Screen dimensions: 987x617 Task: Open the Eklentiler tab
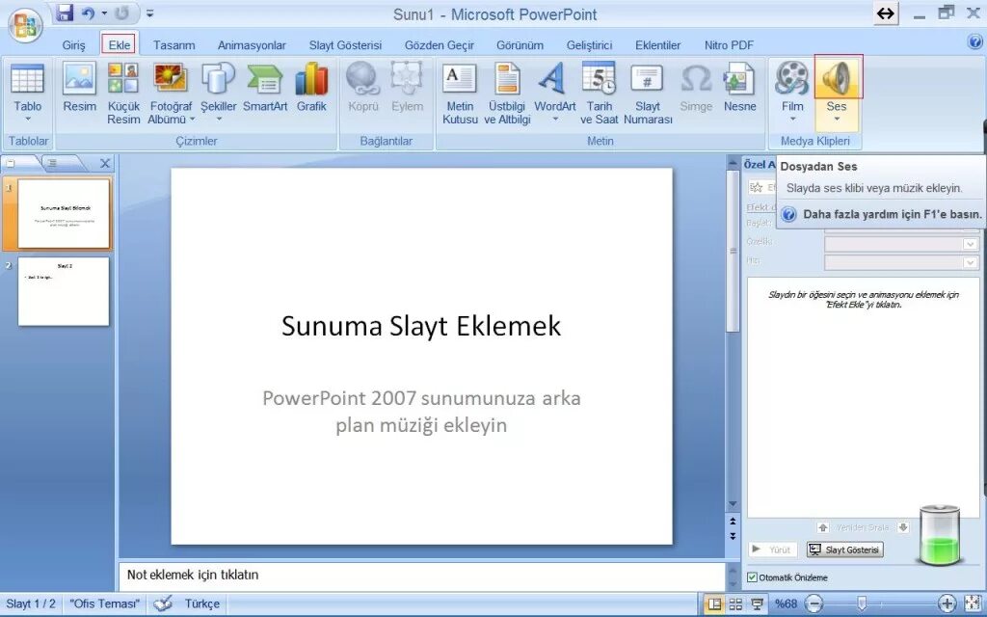point(657,45)
